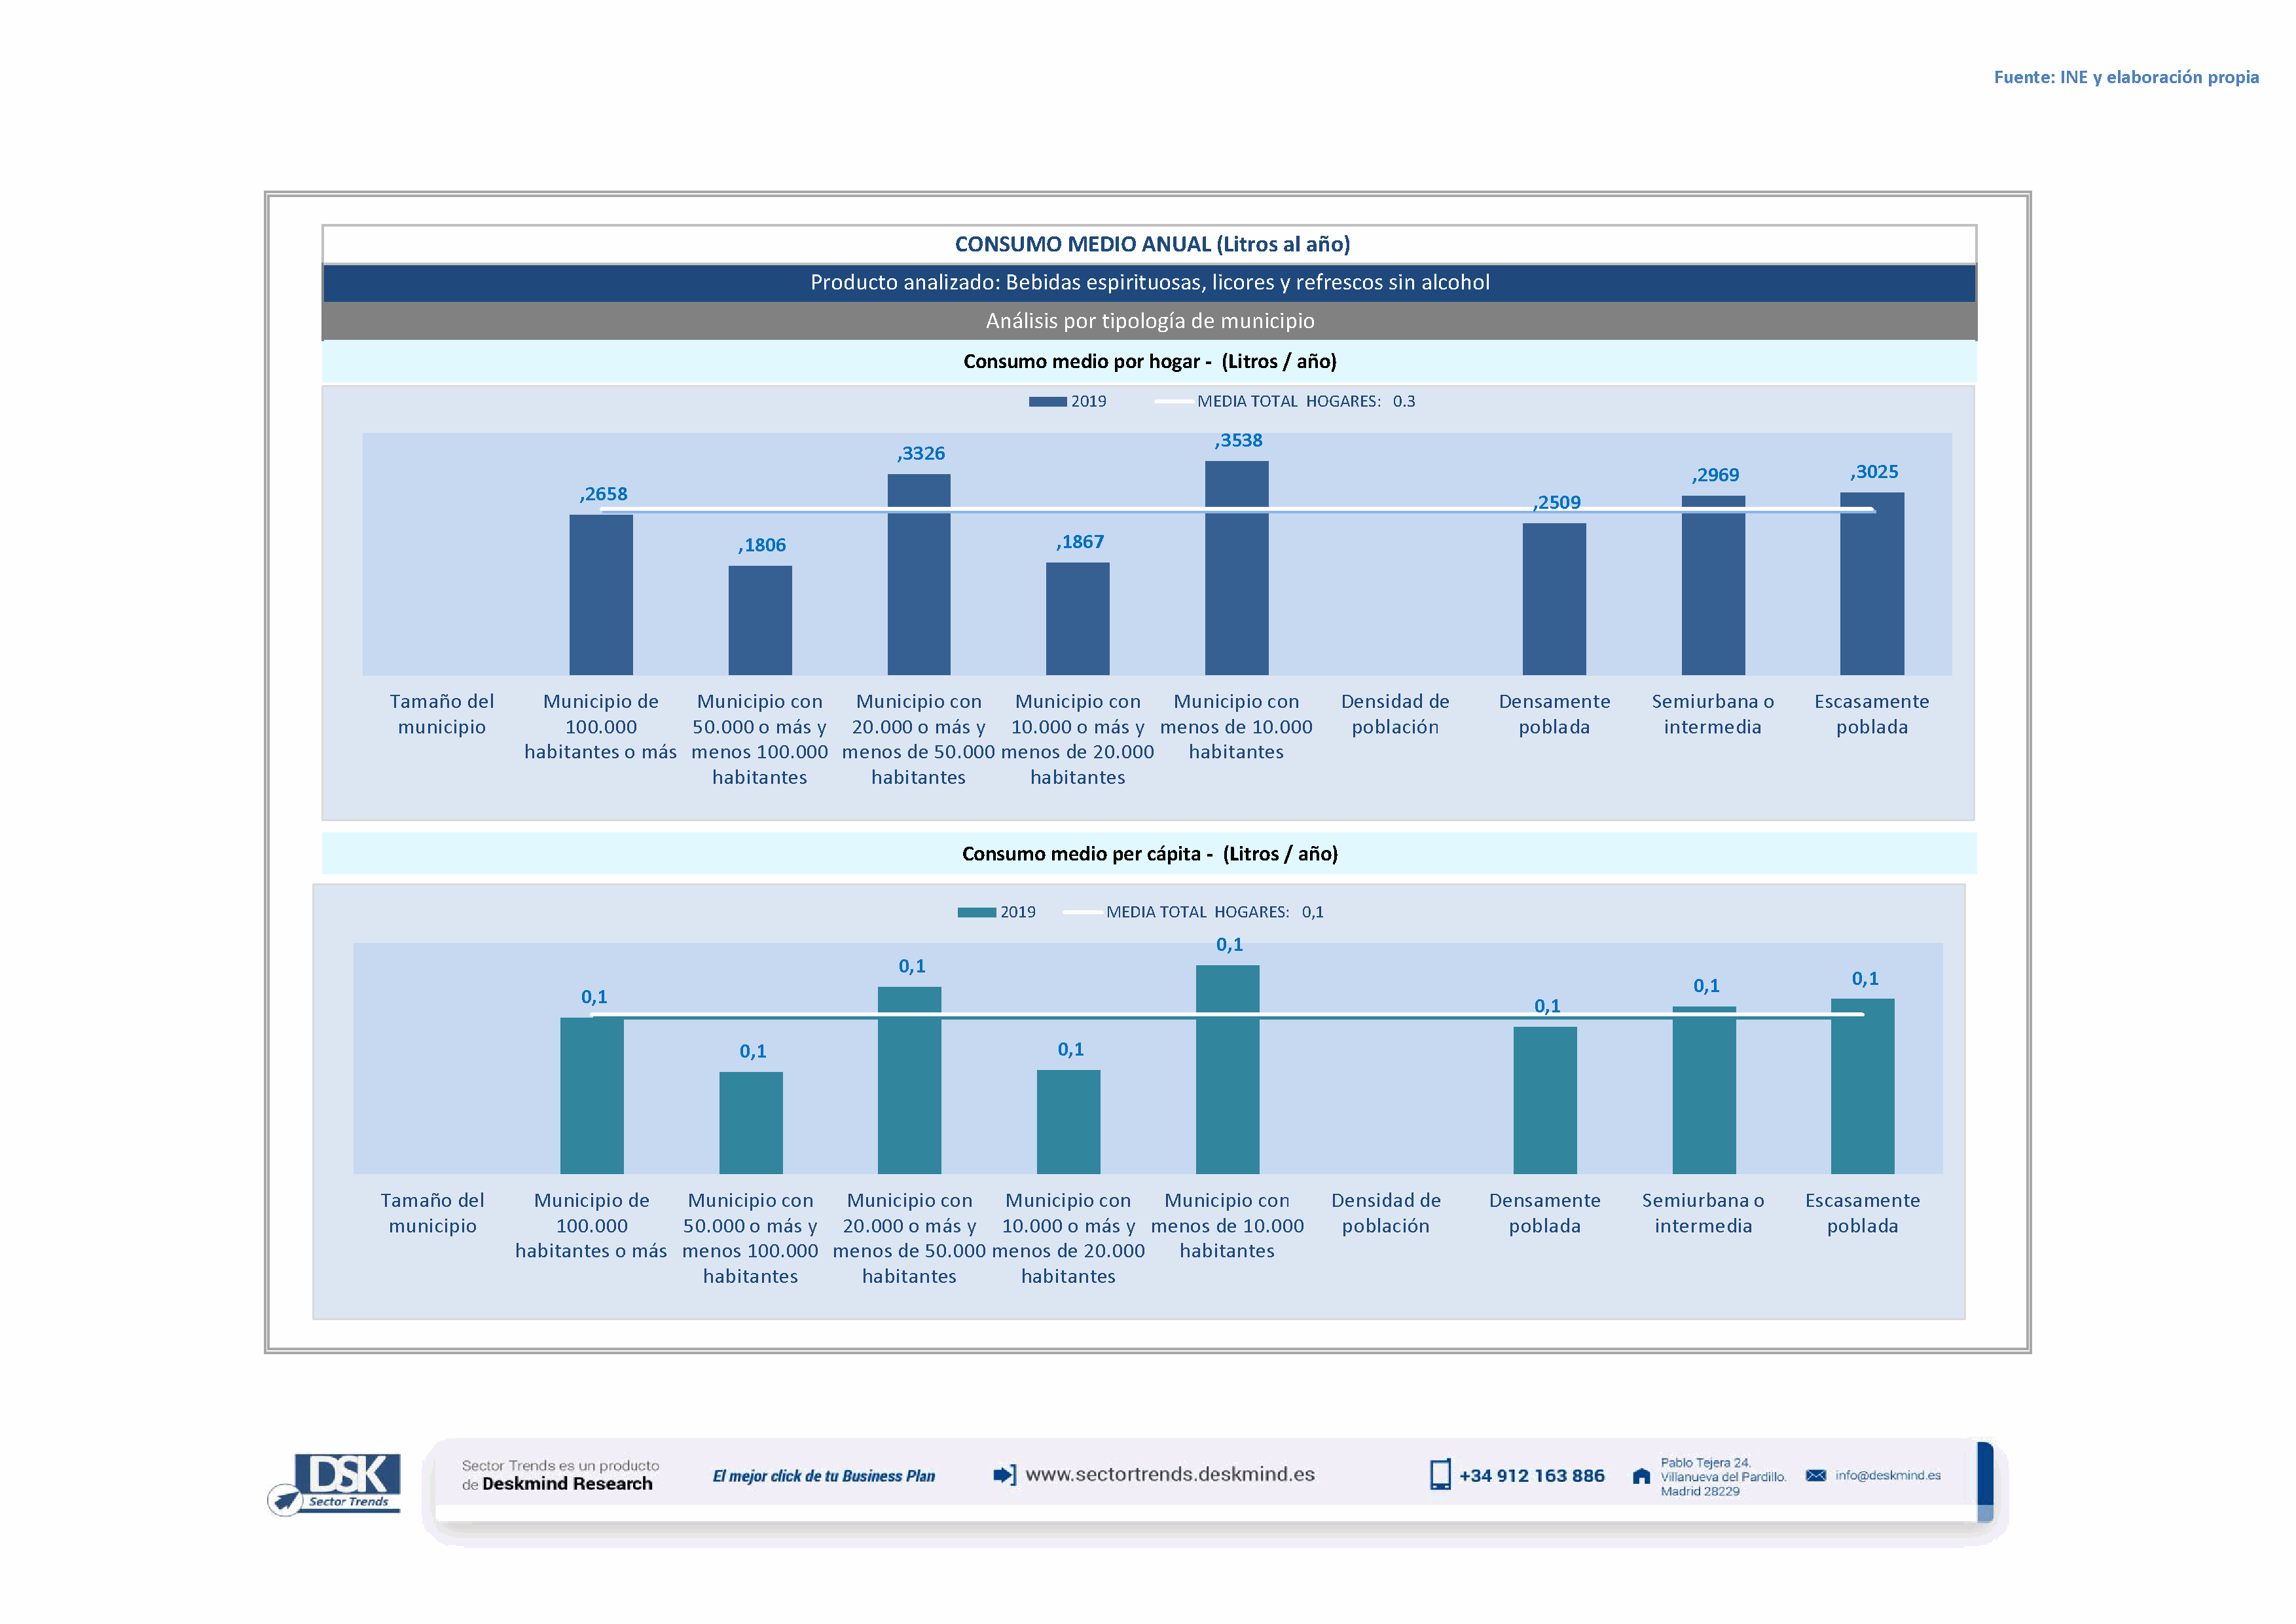Click the teal 2019 legend swatch in bottom chart
Viewport: 2296px width, 1624px height.
click(x=976, y=912)
